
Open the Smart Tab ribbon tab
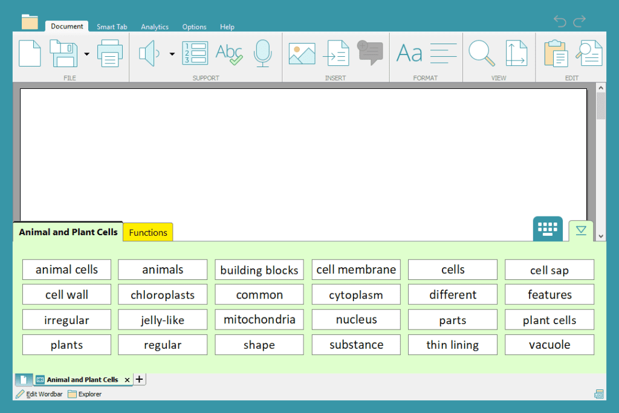(x=112, y=27)
